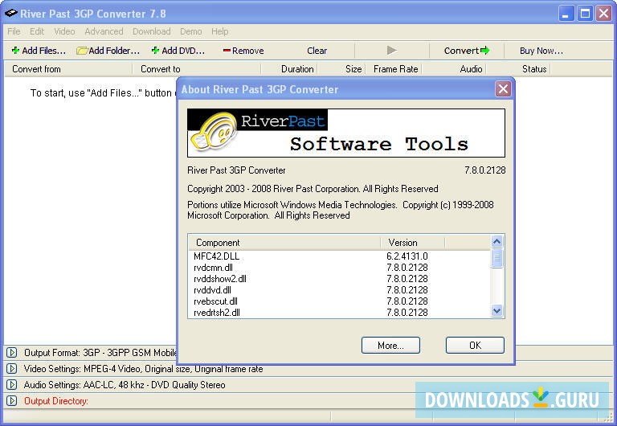Click the Remove toolbar button
This screenshot has height=426, width=617.
point(243,51)
